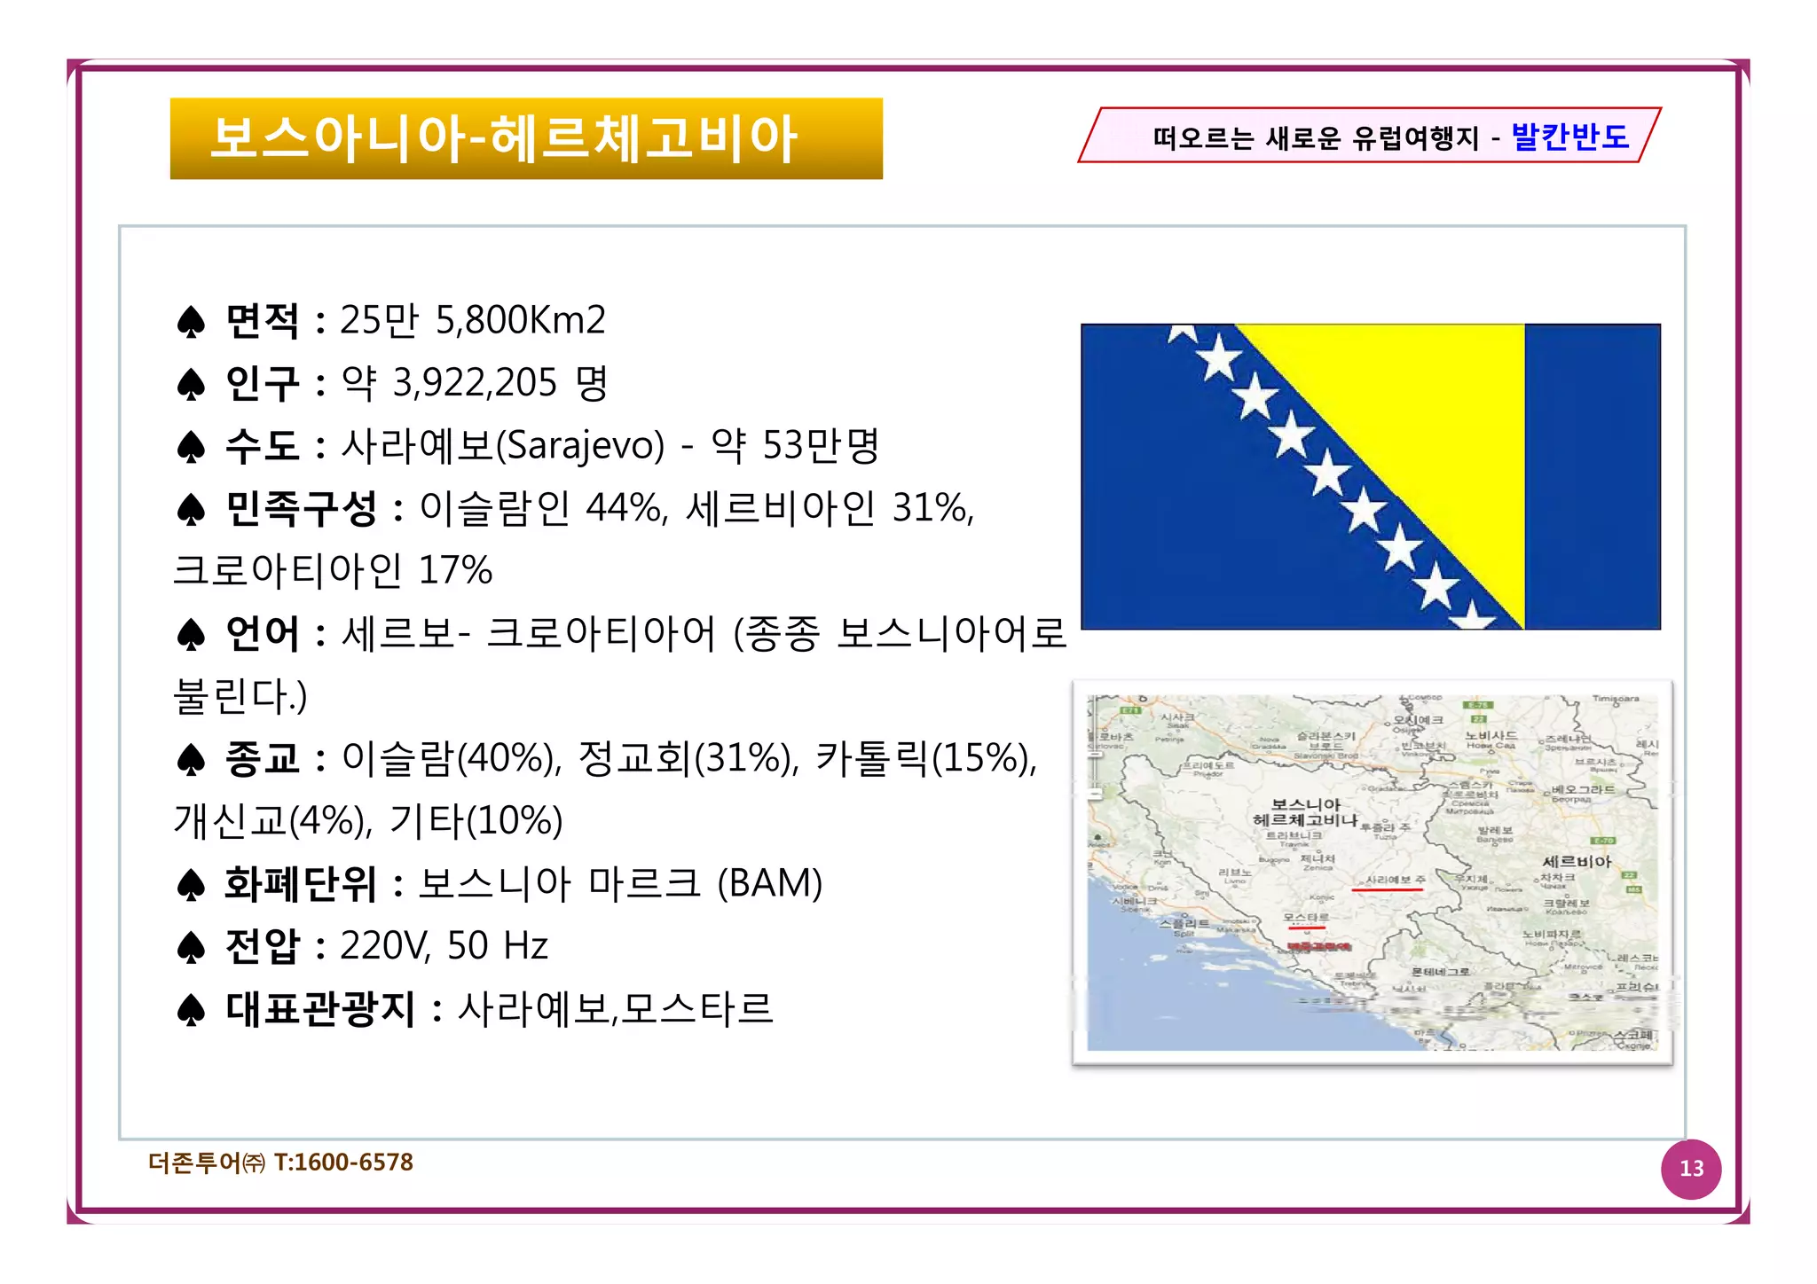Click the 크로아티아인 17% text
1817x1284 pixels.
click(x=333, y=570)
